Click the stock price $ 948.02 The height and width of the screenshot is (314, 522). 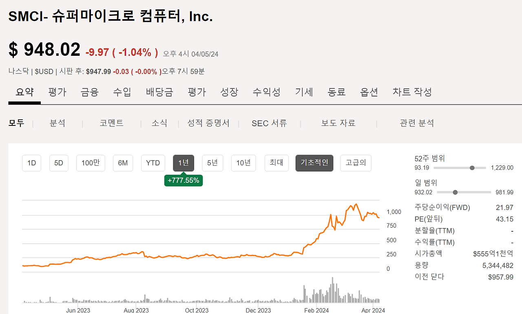pos(44,50)
